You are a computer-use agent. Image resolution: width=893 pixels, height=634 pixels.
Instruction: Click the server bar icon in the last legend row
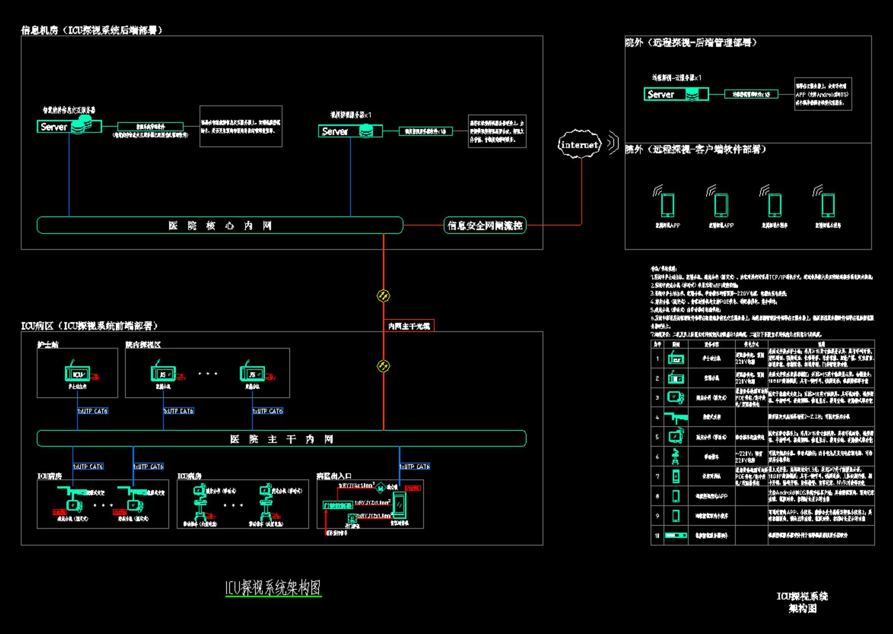point(675,535)
